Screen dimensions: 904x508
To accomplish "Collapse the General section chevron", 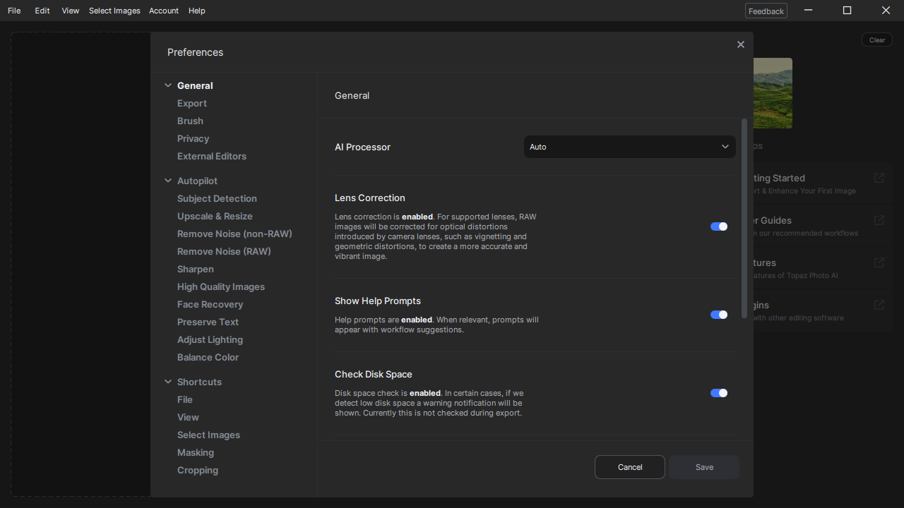I will (168, 85).
